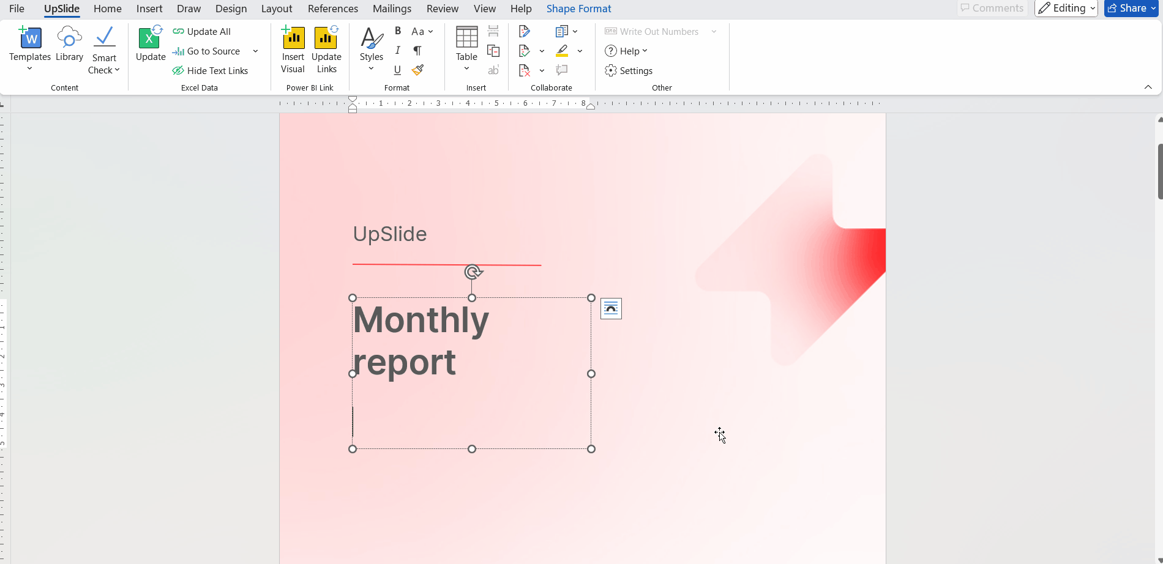Toggle Underline formatting
Image resolution: width=1163 pixels, height=564 pixels.
pyautogui.click(x=398, y=70)
